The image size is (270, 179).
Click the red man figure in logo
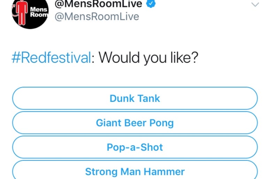(22, 13)
